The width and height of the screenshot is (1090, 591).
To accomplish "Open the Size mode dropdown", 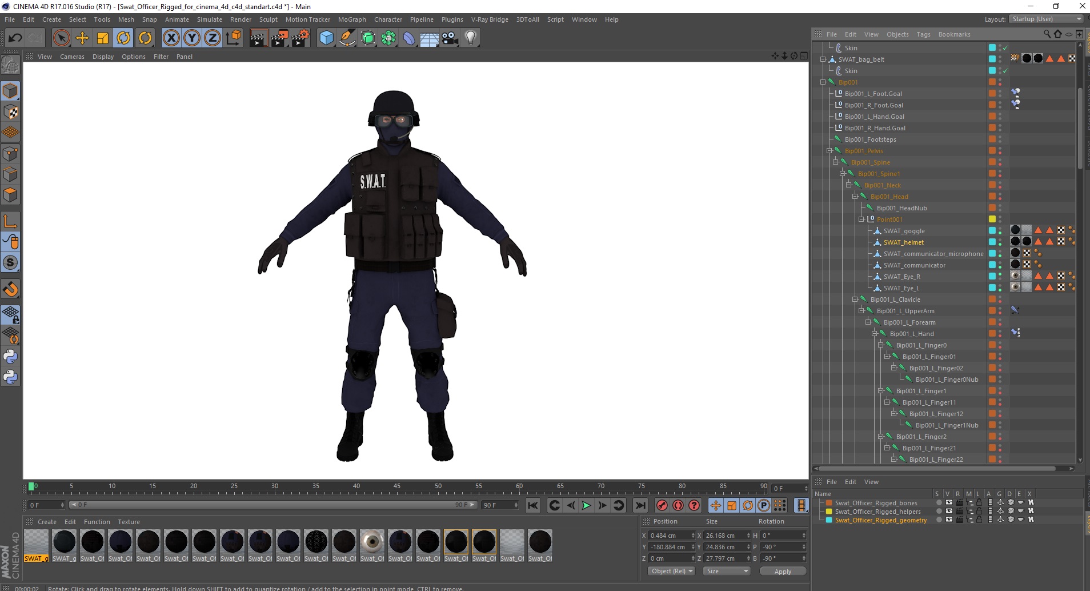I will (x=726, y=571).
